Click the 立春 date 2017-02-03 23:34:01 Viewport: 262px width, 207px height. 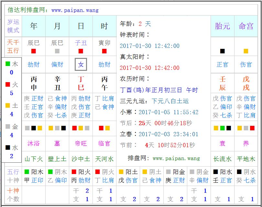168,134
